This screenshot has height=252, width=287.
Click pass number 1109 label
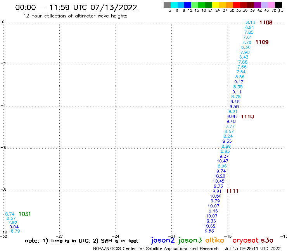262,42
